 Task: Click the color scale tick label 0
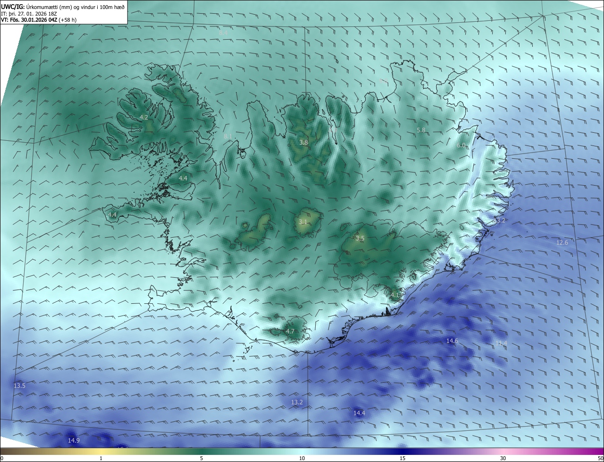point(2,458)
